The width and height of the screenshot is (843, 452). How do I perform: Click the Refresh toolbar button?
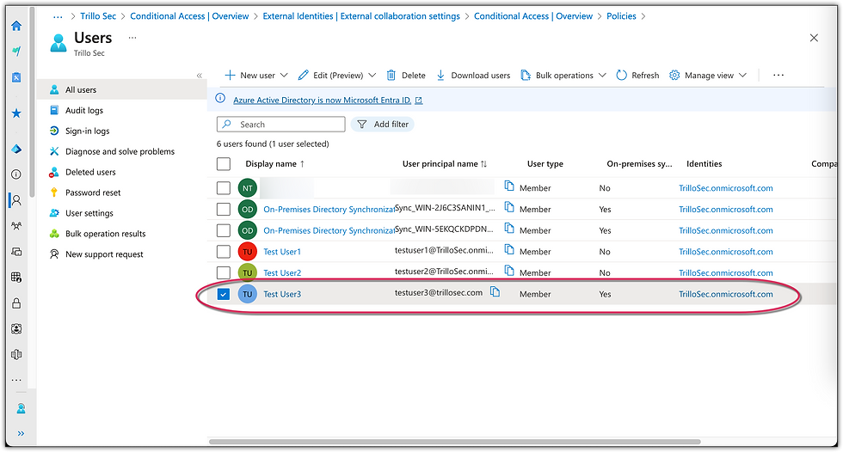[x=637, y=75]
